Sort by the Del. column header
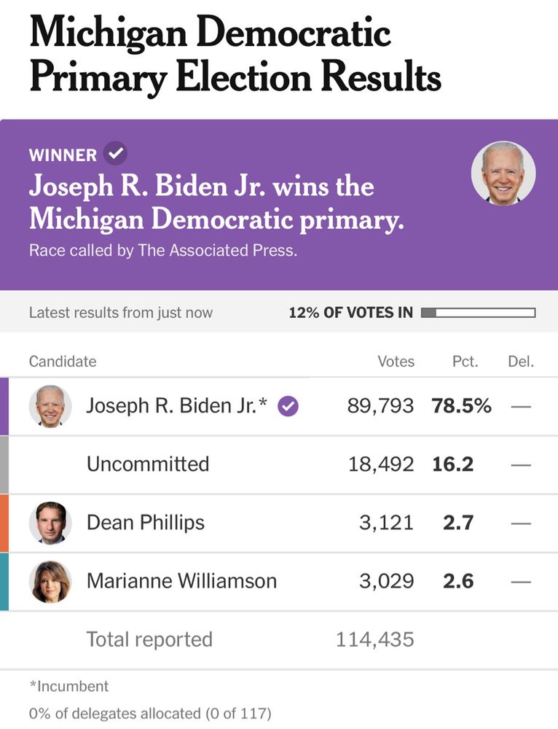The height and width of the screenshot is (729, 558). click(522, 361)
